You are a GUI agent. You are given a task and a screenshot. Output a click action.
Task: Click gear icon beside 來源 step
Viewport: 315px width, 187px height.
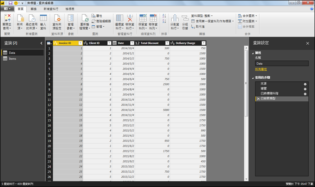(x=305, y=83)
